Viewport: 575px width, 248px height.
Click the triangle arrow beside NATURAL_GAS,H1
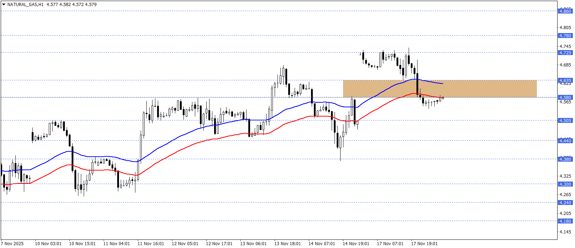(4, 5)
